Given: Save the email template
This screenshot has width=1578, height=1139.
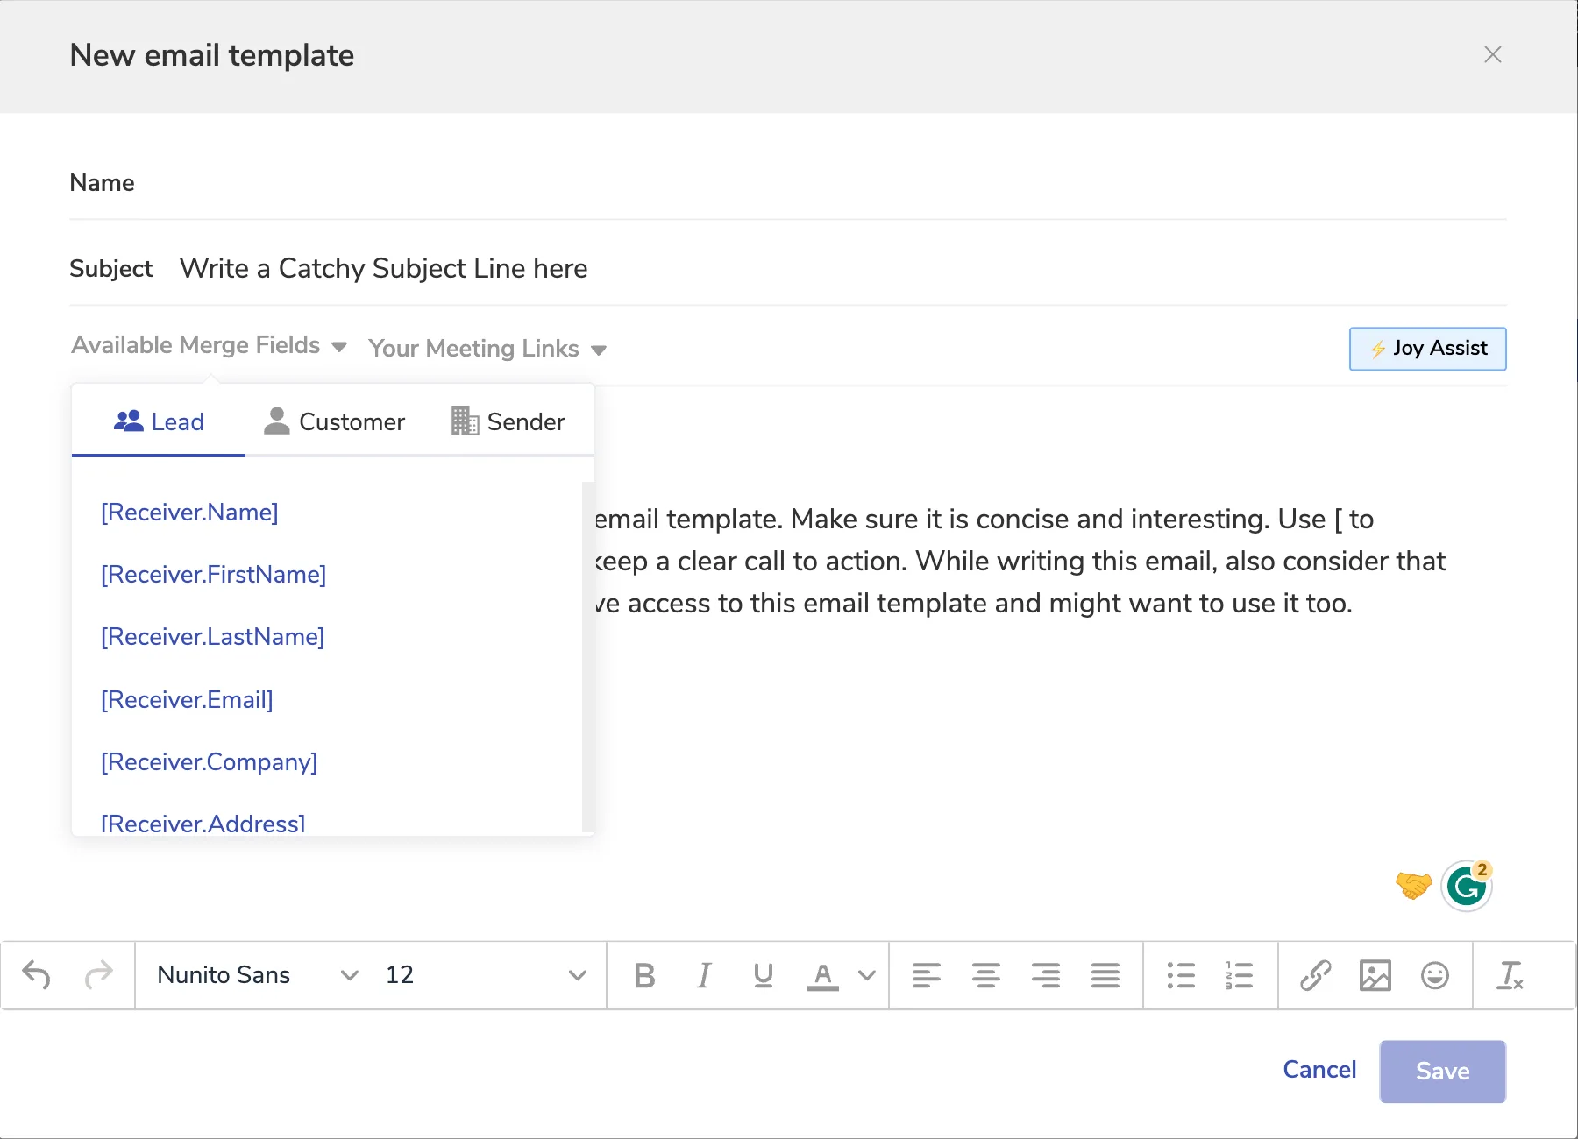Looking at the screenshot, I should (1443, 1072).
